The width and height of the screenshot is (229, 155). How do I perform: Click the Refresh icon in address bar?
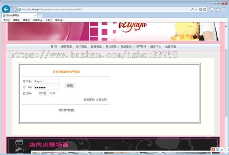(x=205, y=10)
